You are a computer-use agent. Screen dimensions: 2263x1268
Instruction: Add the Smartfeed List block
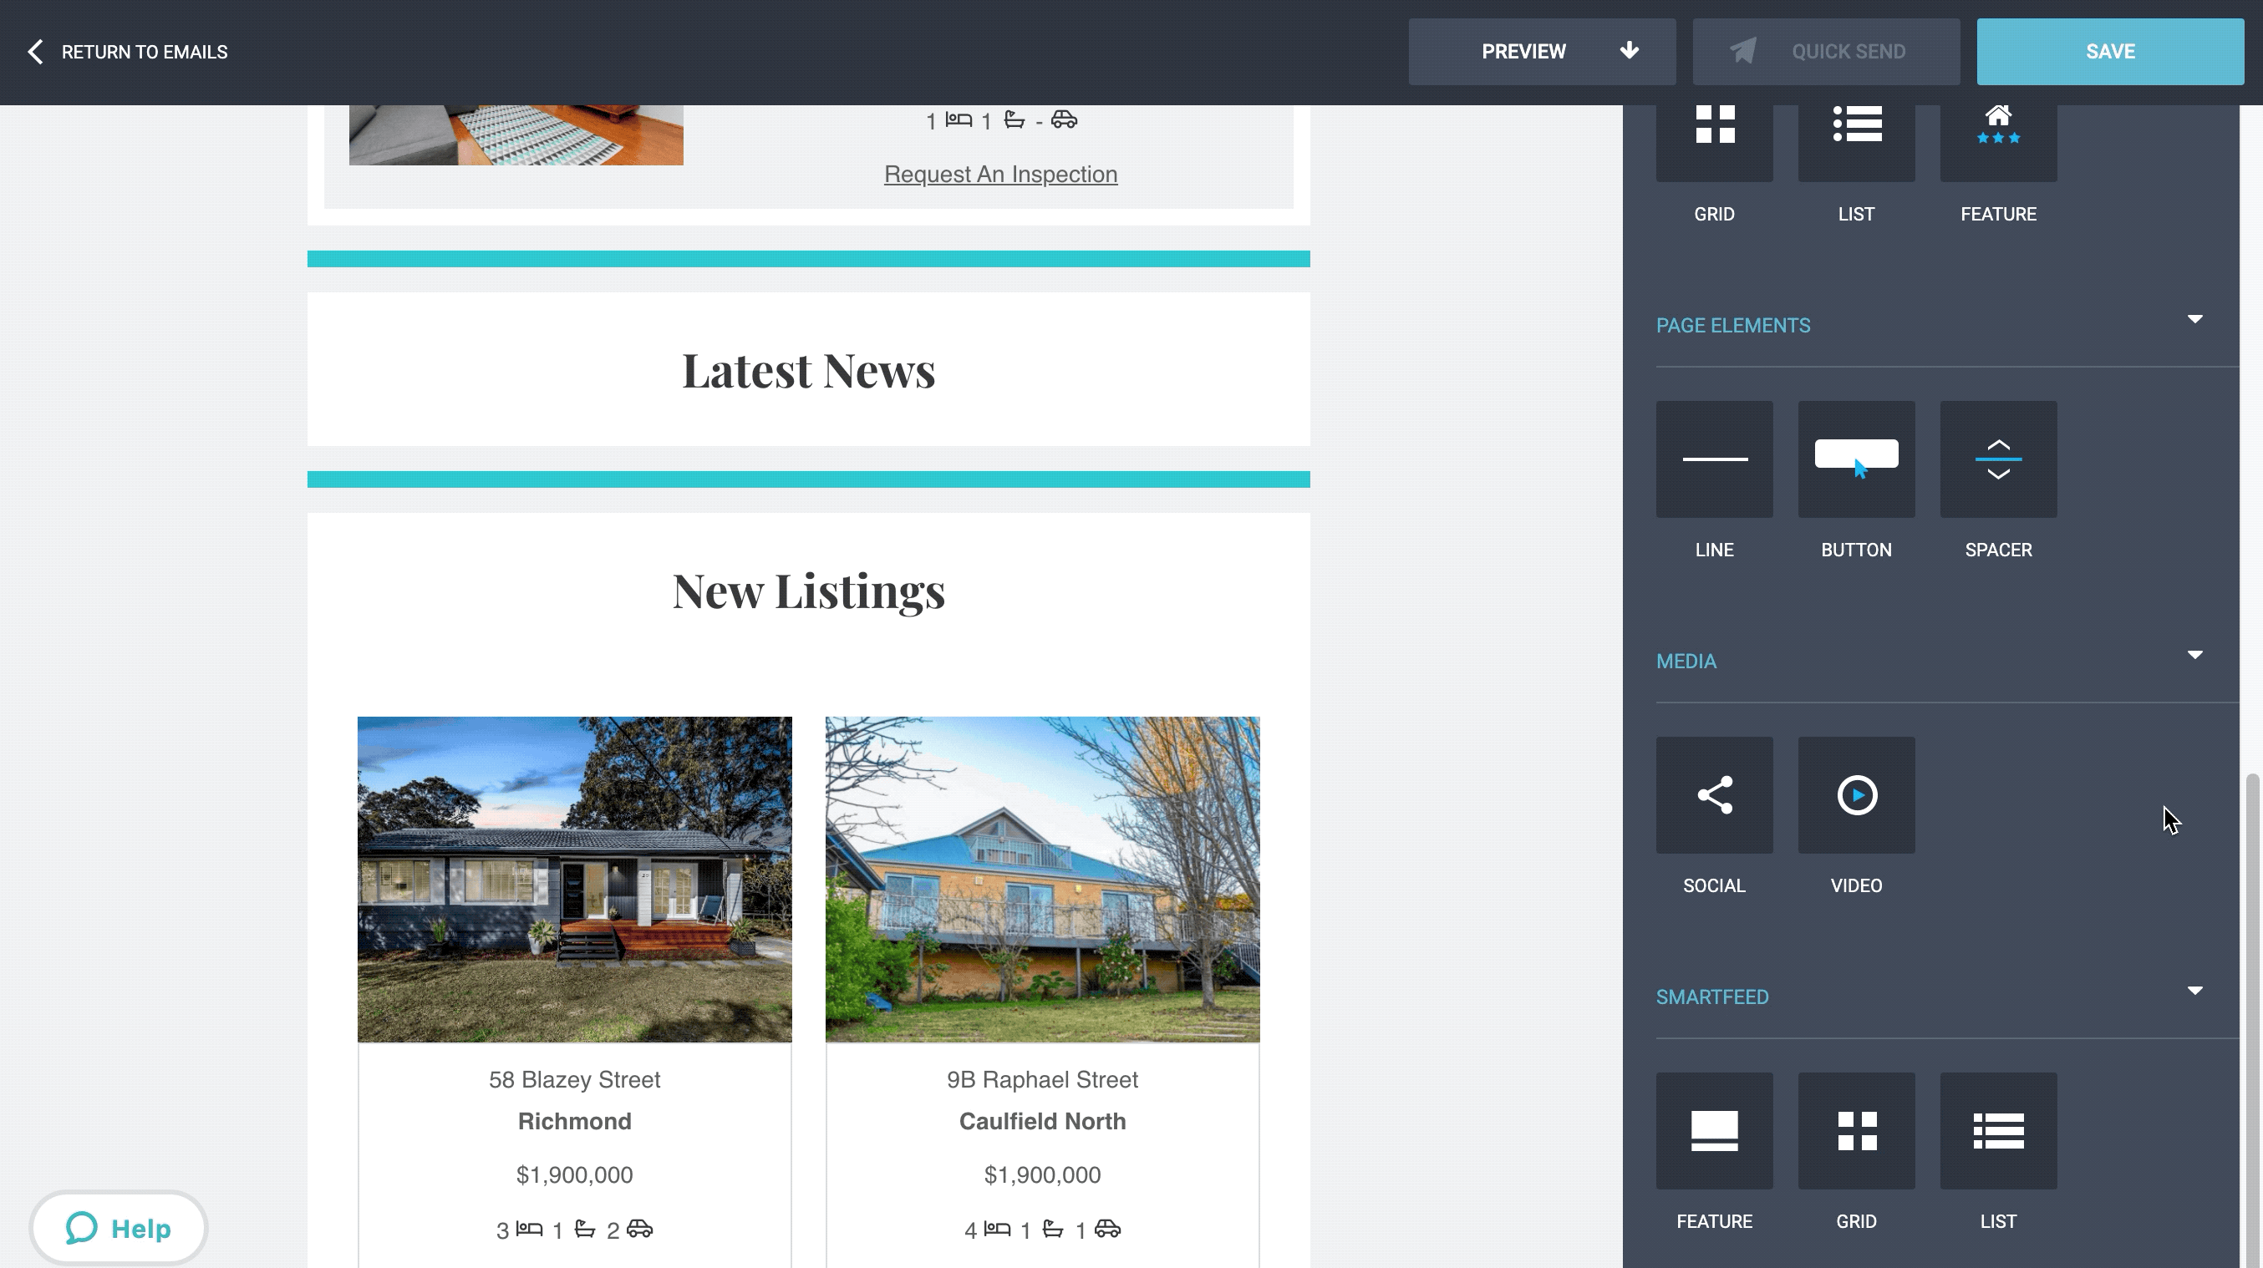[1998, 1130]
